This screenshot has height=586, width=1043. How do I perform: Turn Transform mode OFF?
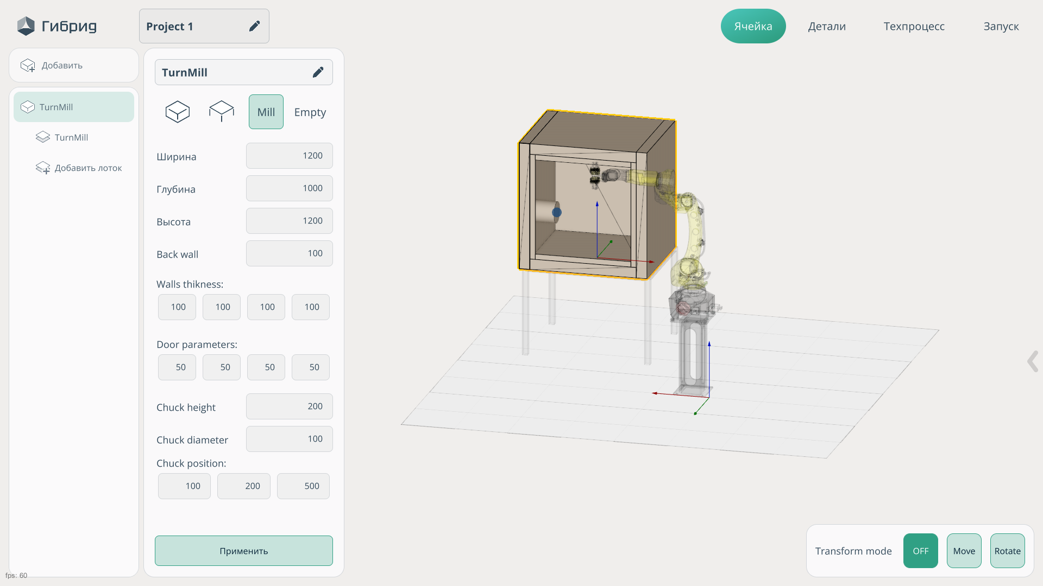920,551
